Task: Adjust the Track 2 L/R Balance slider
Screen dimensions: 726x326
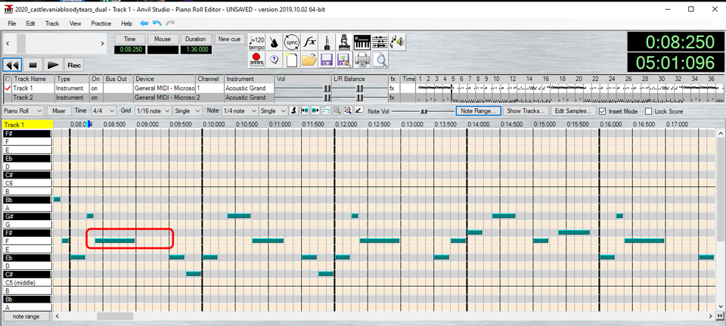Action: point(359,98)
